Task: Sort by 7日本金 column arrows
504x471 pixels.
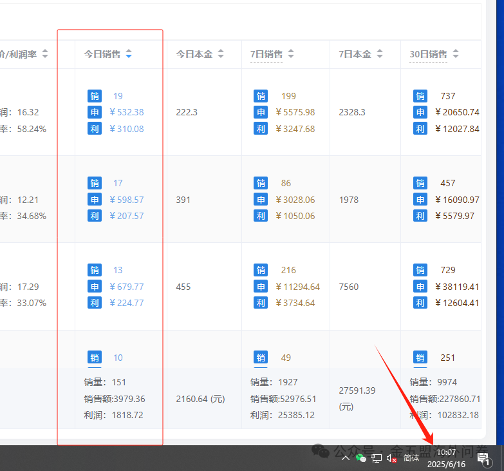Action: pos(380,53)
